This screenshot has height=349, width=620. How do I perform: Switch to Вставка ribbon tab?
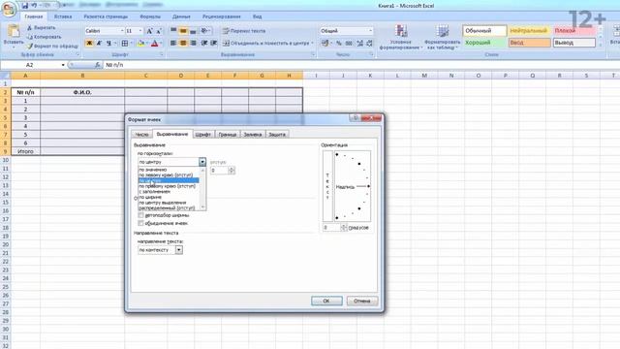(x=63, y=16)
